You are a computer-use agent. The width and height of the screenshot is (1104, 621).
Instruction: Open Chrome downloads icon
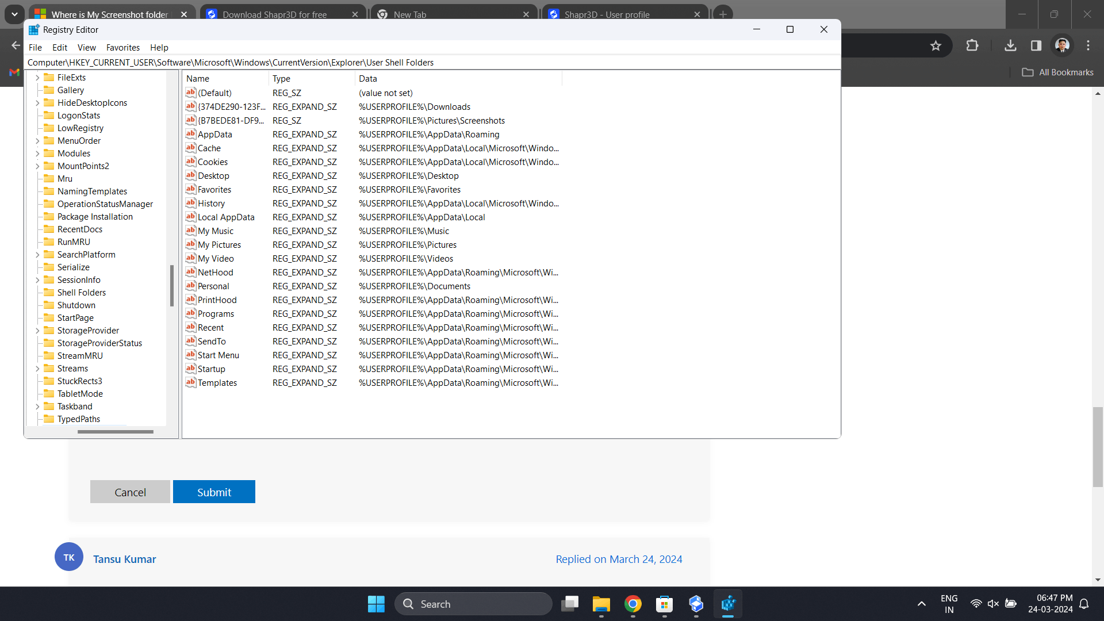coord(1010,45)
